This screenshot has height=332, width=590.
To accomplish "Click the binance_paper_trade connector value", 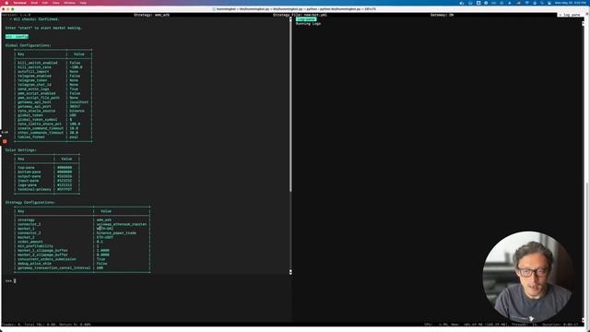I will [x=116, y=233].
